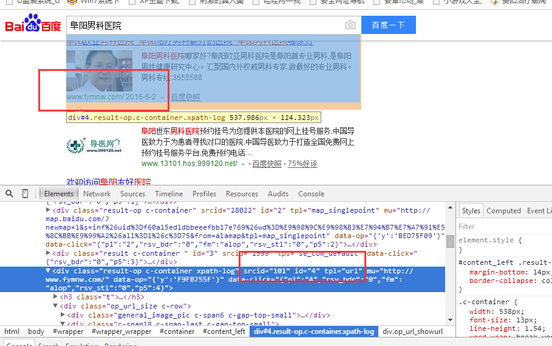This screenshot has height=346, width=552.
Task: Click the Baidu logo
Action: click(x=33, y=23)
